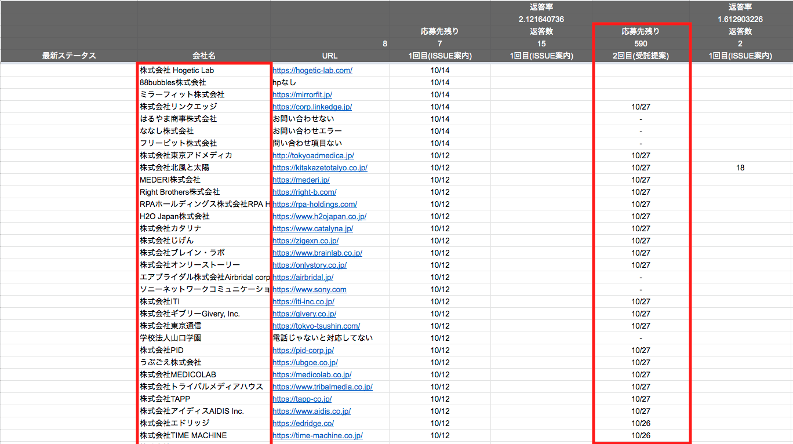Open the kitakazetotaiyo.co.jp link
This screenshot has height=444, width=793.
320,168
